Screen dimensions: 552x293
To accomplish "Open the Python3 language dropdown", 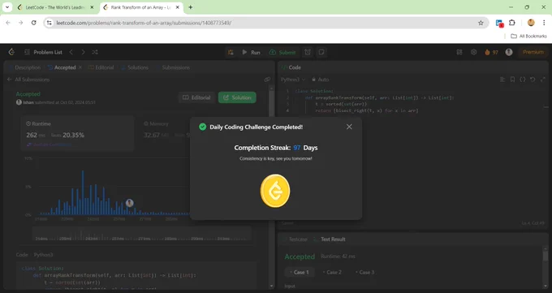I will click(x=293, y=80).
